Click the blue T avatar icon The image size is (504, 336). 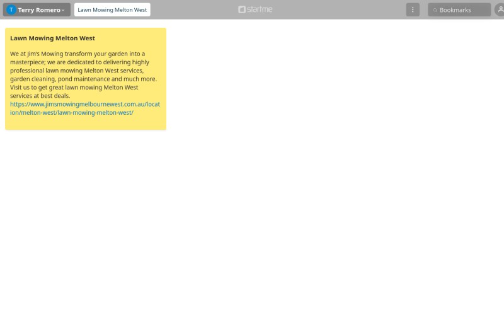coord(11,10)
